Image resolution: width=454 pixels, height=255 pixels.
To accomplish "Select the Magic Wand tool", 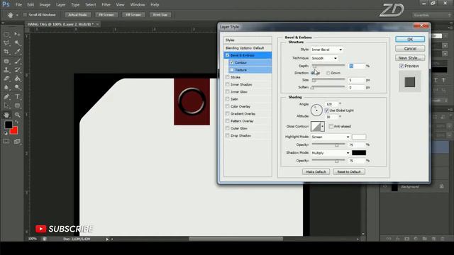I will coord(17,43).
